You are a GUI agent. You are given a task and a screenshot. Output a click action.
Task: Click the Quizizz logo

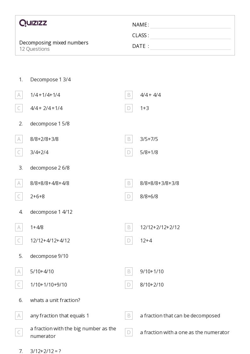[33, 23]
